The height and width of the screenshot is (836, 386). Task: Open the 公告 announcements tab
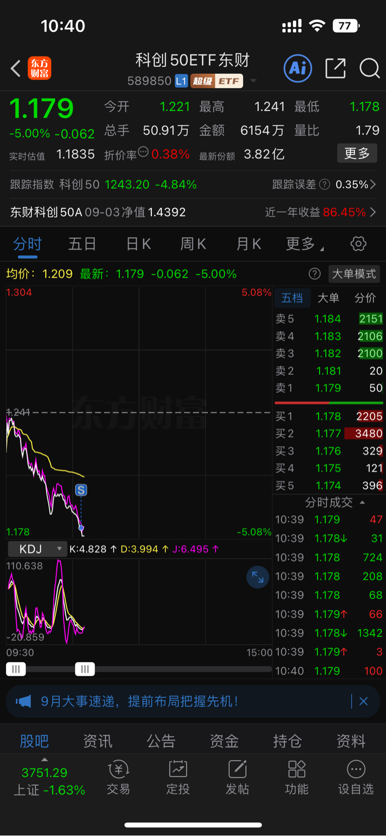click(x=161, y=740)
